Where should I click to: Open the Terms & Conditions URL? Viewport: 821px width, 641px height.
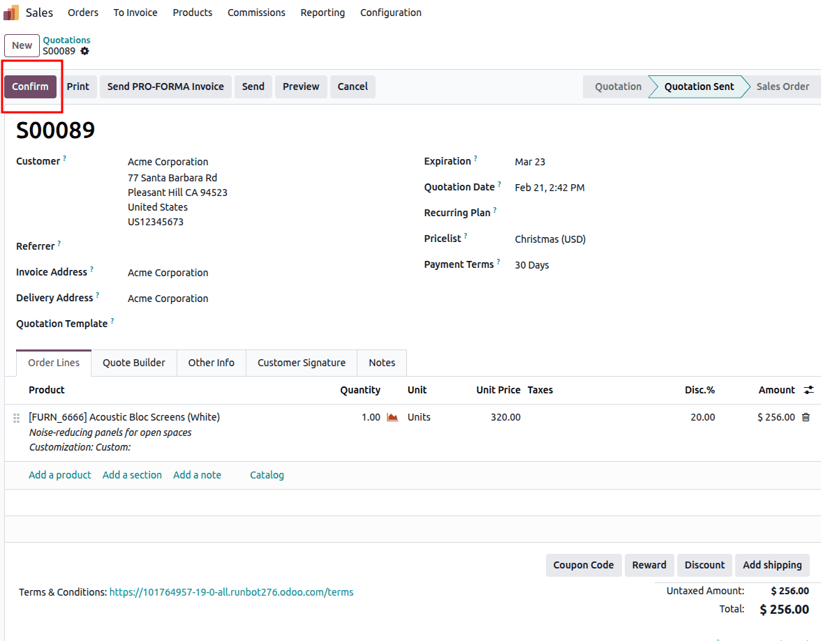tap(232, 592)
